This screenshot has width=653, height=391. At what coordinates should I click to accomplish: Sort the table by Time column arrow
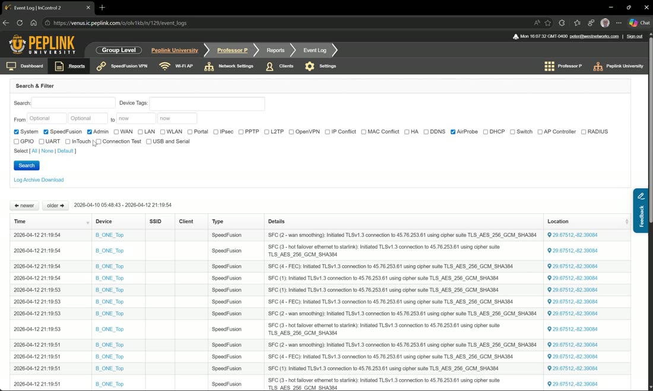click(x=87, y=222)
